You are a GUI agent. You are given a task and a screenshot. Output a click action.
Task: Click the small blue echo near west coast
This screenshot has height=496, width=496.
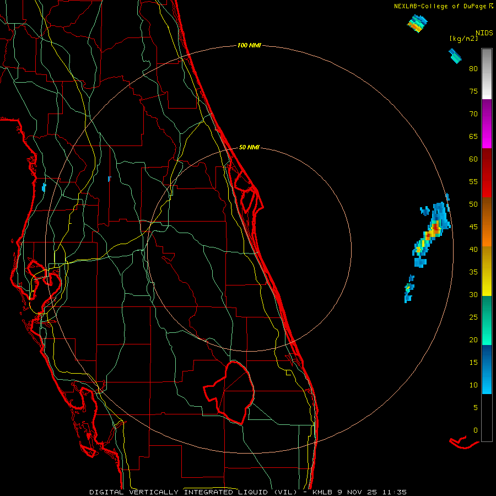pyautogui.click(x=44, y=187)
